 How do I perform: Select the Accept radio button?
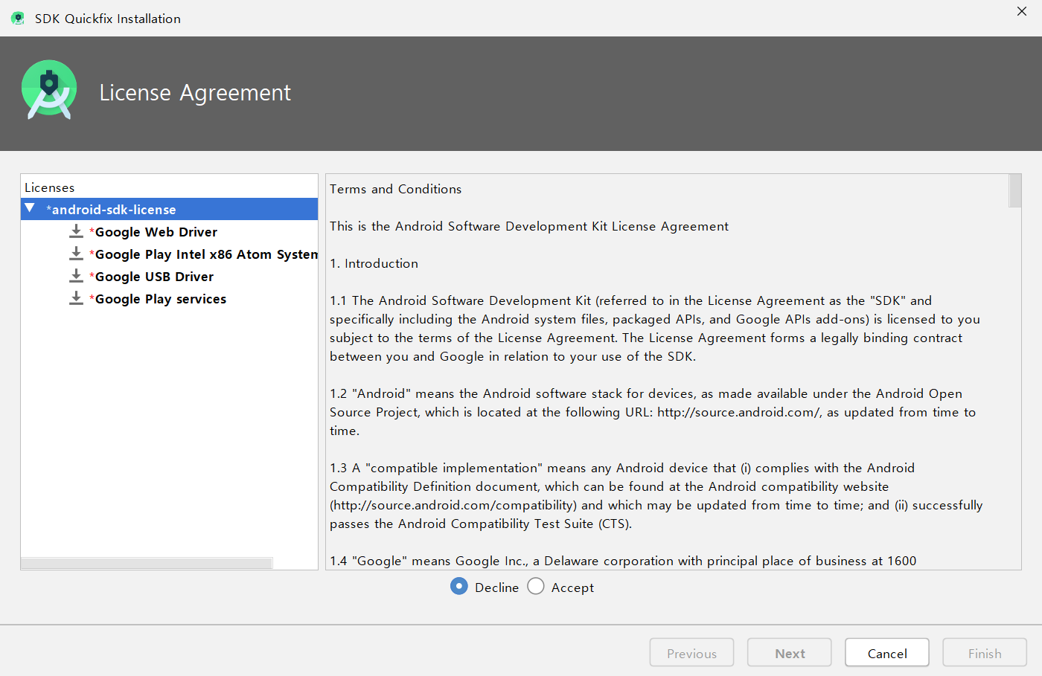click(x=536, y=586)
